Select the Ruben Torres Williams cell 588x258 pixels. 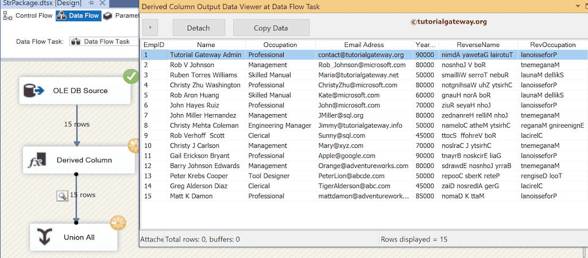pos(206,75)
